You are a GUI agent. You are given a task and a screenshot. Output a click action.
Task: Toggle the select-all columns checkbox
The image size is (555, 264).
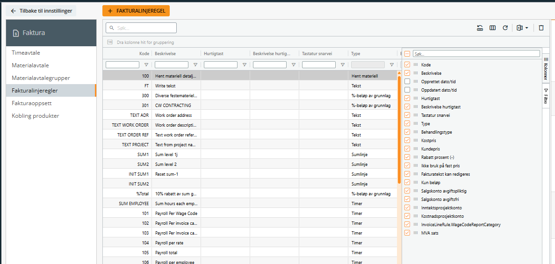click(x=407, y=54)
